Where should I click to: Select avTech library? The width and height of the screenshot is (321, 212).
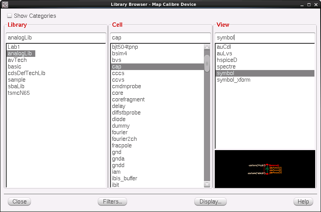(x=17, y=60)
